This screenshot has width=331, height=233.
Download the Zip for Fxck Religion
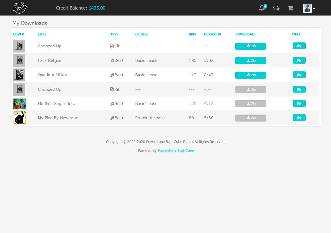[x=251, y=61]
